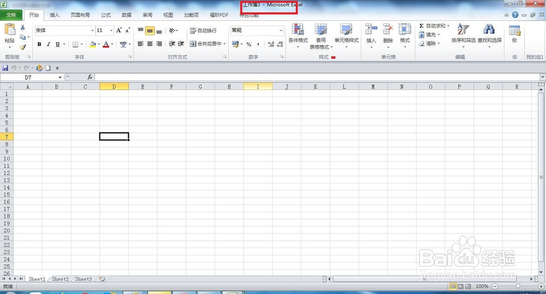Open the 宋体 font name dropdown
The height and width of the screenshot is (294, 546).
tap(92, 31)
